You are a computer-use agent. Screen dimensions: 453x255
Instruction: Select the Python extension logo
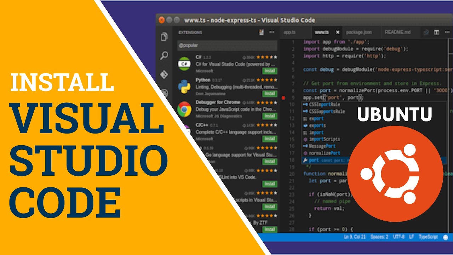(184, 86)
